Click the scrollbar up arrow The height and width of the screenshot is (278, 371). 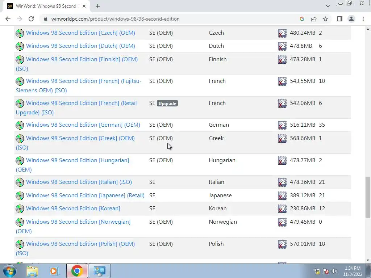point(367,29)
